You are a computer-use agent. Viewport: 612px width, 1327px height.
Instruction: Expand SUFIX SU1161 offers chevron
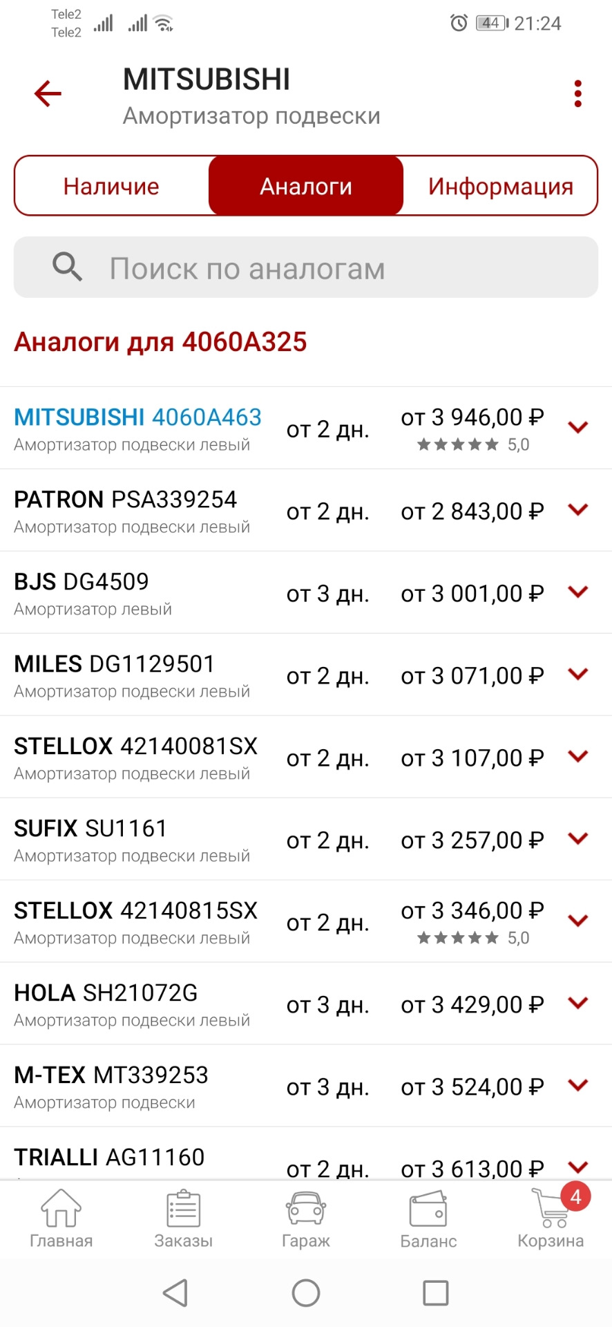[577, 839]
